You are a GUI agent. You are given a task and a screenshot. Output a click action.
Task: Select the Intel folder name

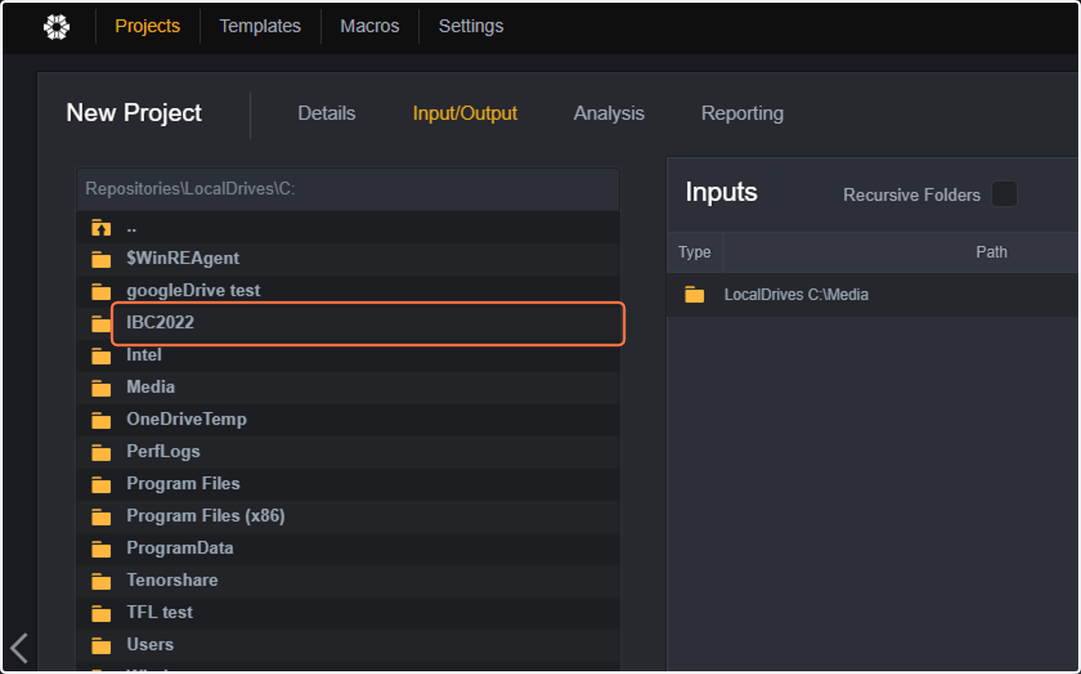[x=144, y=355]
